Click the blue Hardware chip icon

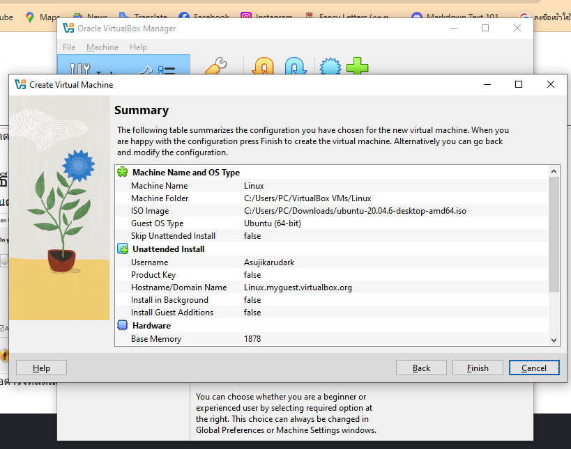click(x=123, y=325)
